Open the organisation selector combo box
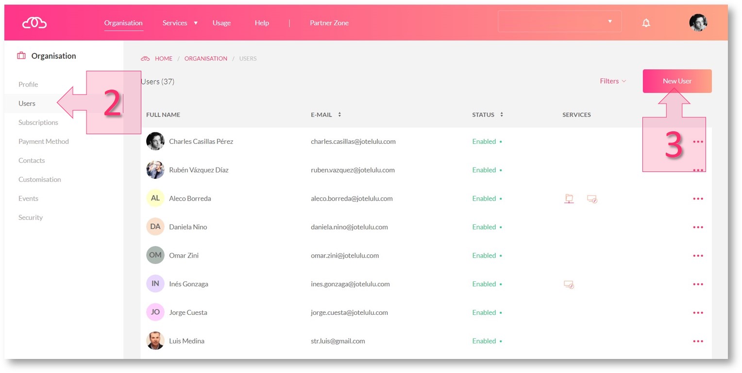The height and width of the screenshot is (373, 742). pyautogui.click(x=559, y=22)
